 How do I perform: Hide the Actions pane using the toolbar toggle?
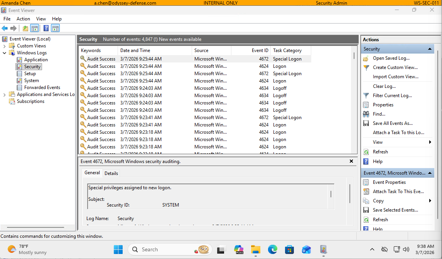click(x=54, y=28)
